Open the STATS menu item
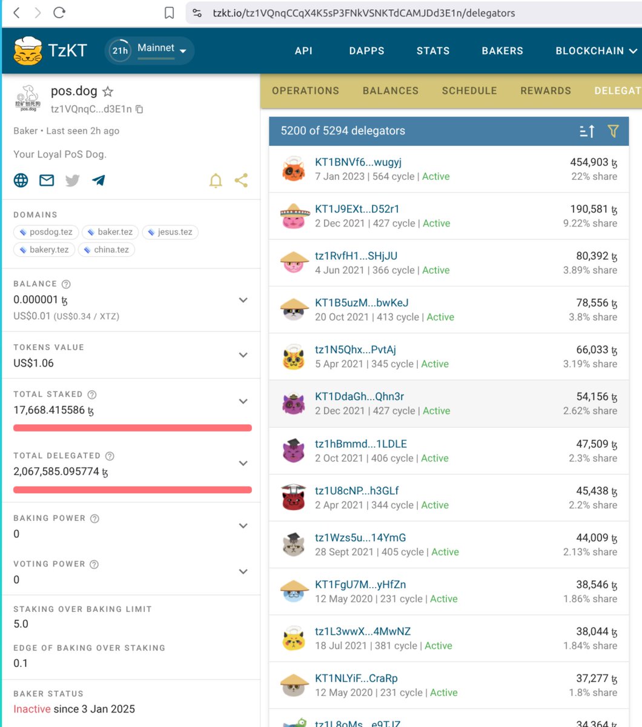642x727 pixels. [433, 51]
